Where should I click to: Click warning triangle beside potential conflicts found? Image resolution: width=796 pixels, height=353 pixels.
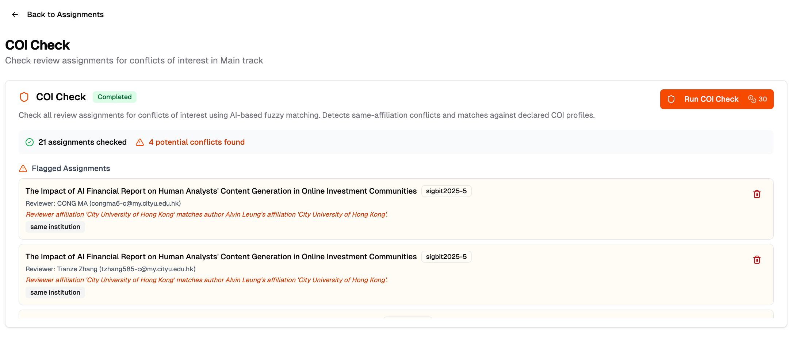coord(140,142)
